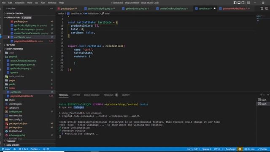This screenshot has width=270, height=152.
Task: Open customize layout icon
Action: pyautogui.click(x=248, y=3)
